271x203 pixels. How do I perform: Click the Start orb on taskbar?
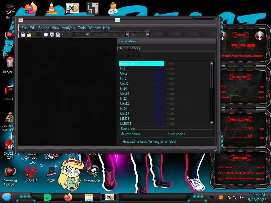[x=7, y=197]
